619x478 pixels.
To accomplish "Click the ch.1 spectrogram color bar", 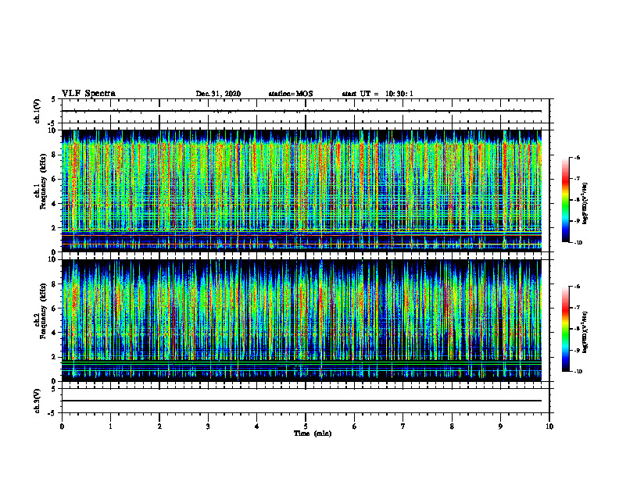I will [566, 200].
